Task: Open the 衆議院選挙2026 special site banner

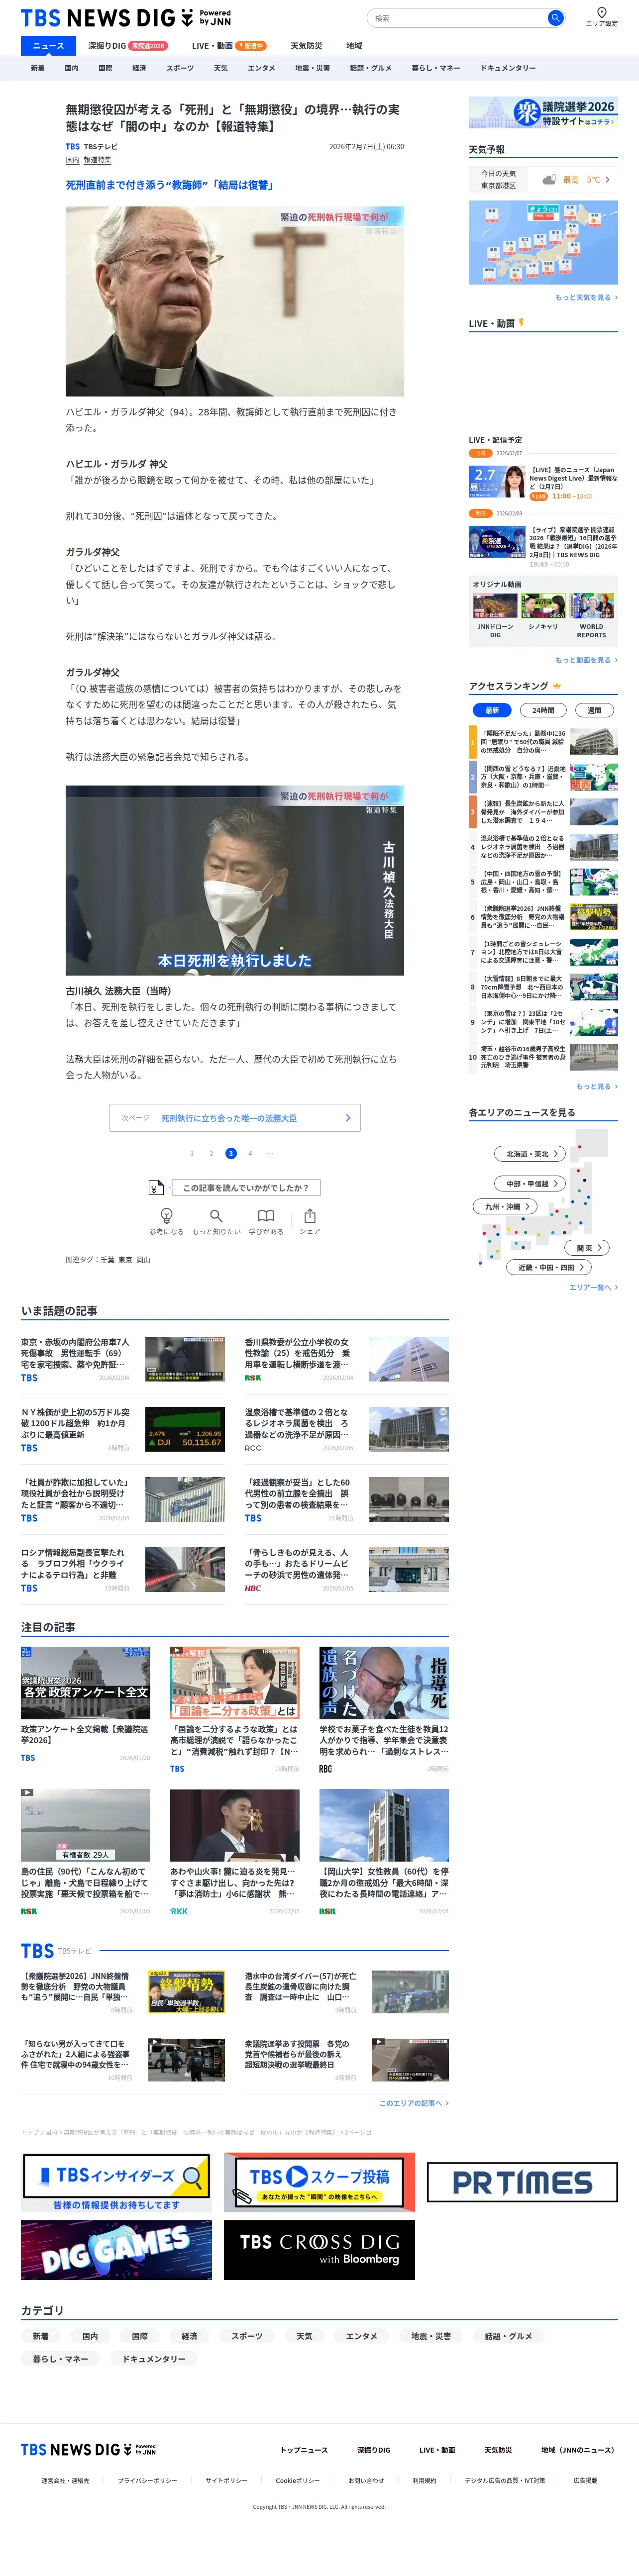Action: coord(543,113)
